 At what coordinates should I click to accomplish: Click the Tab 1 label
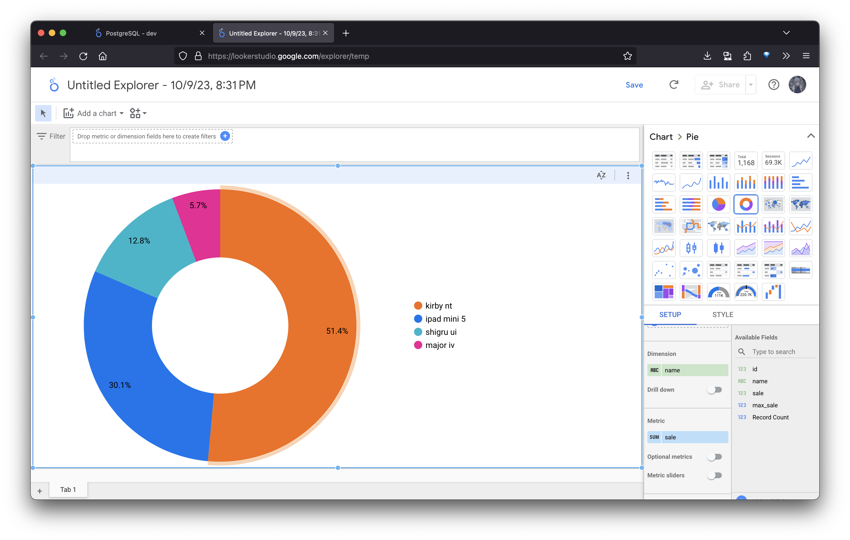(68, 489)
